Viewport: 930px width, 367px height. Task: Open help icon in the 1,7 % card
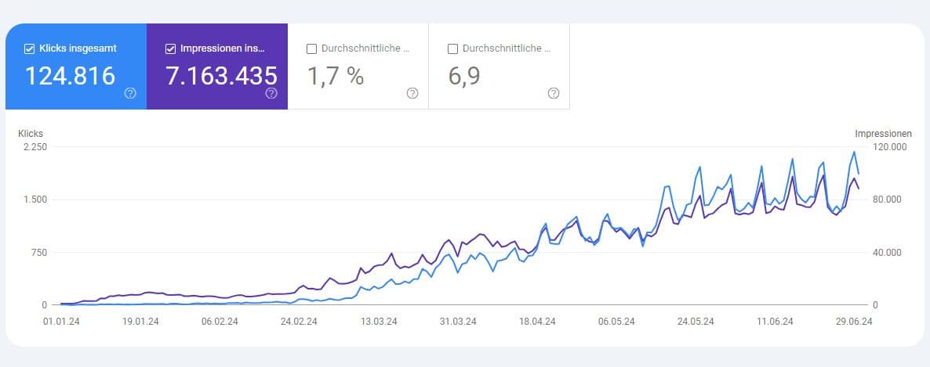412,93
